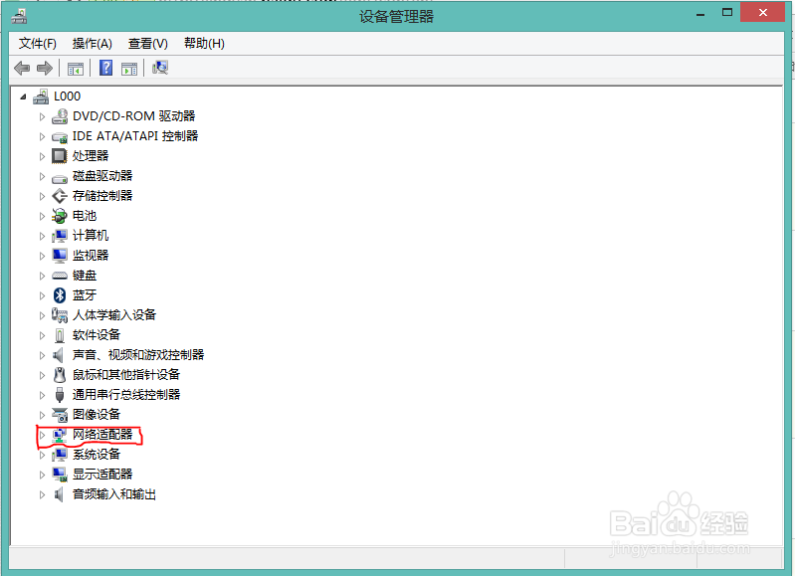Open the 帮助(H) menu
This screenshot has width=795, height=576.
[x=204, y=44]
